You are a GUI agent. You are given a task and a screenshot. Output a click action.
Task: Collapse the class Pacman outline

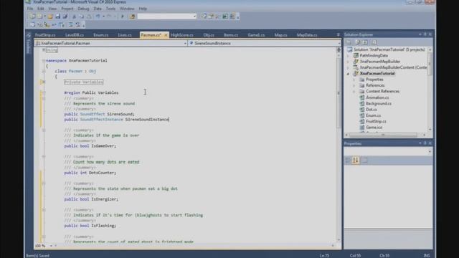point(44,71)
